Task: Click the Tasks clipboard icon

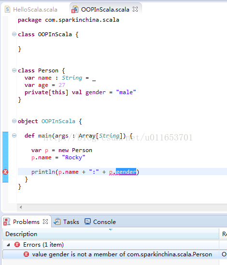Action: coord(57,222)
